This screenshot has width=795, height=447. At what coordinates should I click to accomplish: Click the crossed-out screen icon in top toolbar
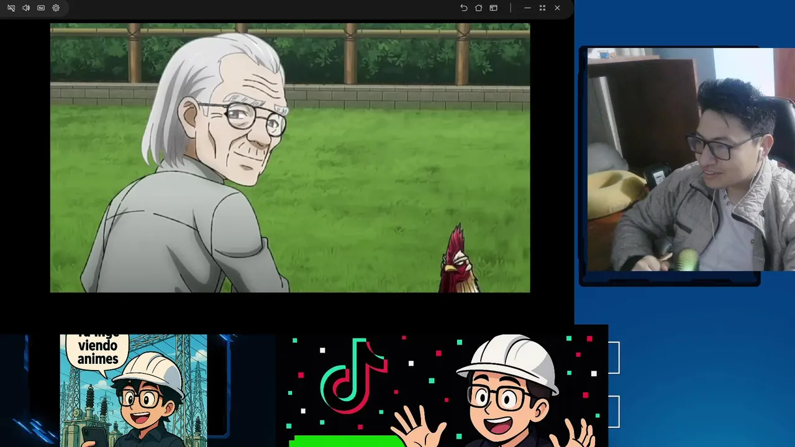point(11,8)
